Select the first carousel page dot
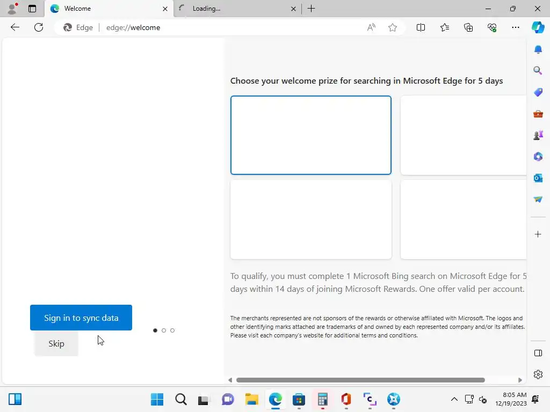The image size is (550, 412). click(x=155, y=330)
